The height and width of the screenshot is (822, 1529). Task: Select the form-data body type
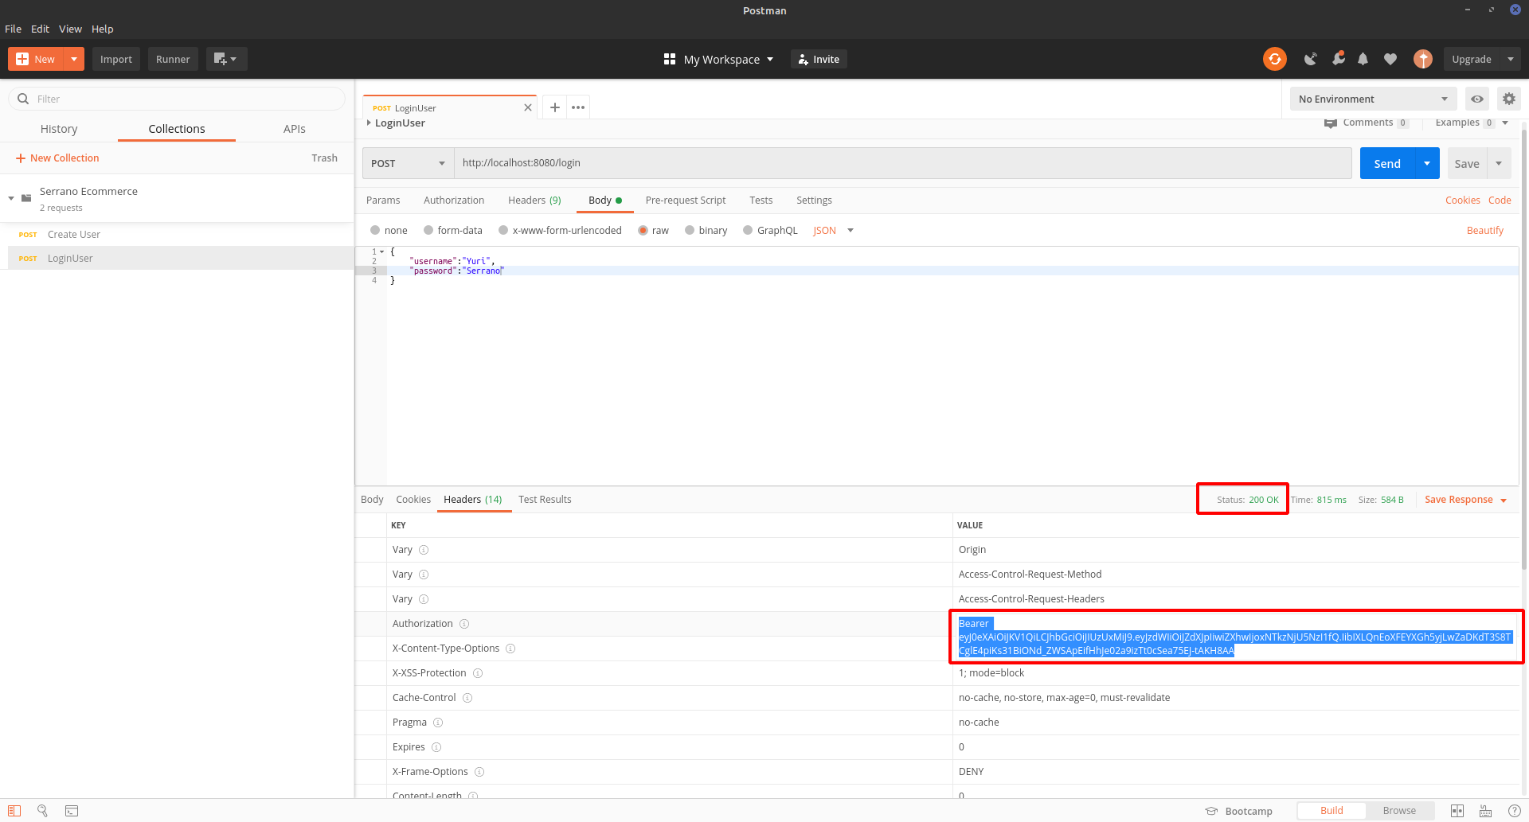point(428,231)
